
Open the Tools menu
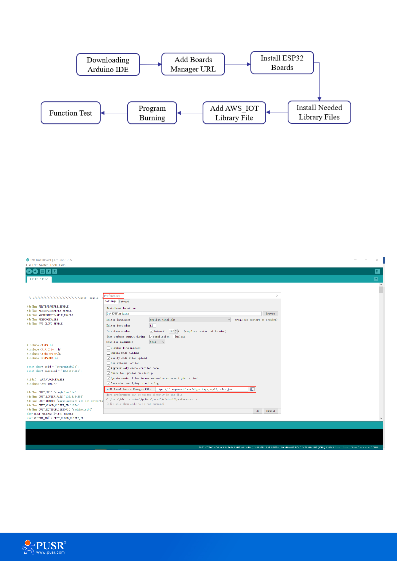pyautogui.click(x=54, y=265)
